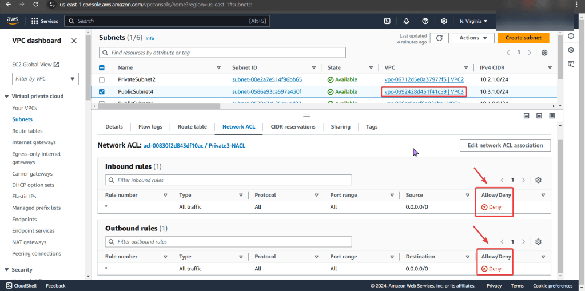Viewport: 585px width, 291px height.
Task: Check the PrivateSubnet2 row checkbox
Action: pos(102,79)
